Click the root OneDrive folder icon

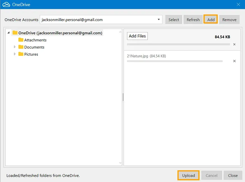pyautogui.click(x=15, y=33)
